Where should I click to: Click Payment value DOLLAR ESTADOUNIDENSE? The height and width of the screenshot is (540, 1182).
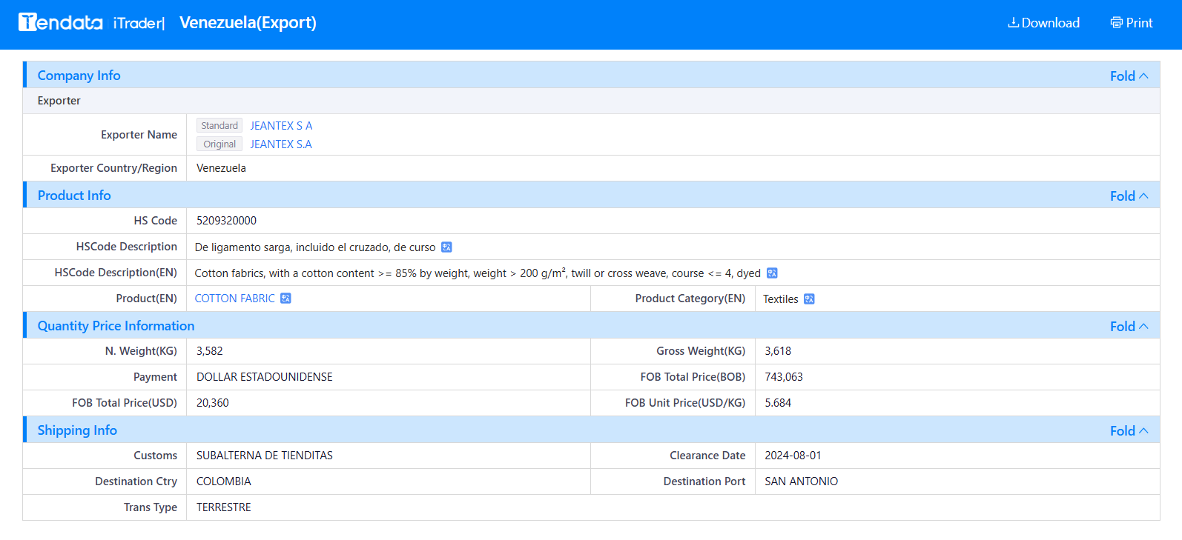(x=264, y=377)
